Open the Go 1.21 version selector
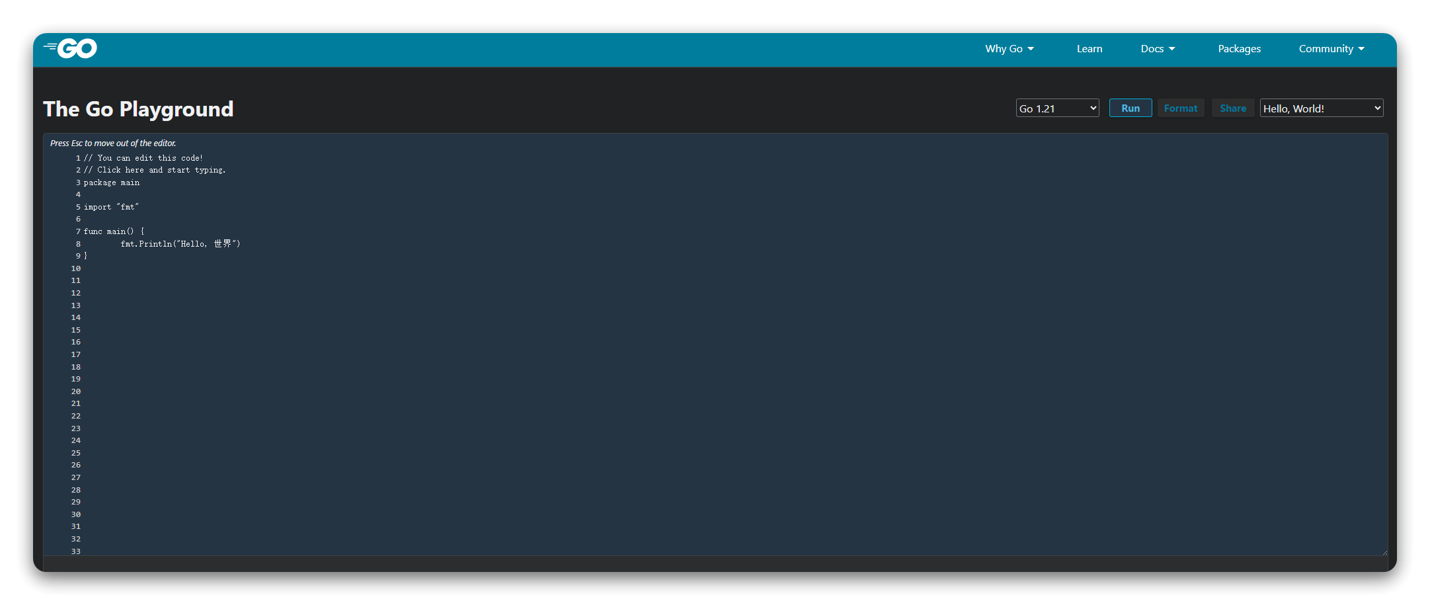The width and height of the screenshot is (1430, 605). click(1057, 108)
